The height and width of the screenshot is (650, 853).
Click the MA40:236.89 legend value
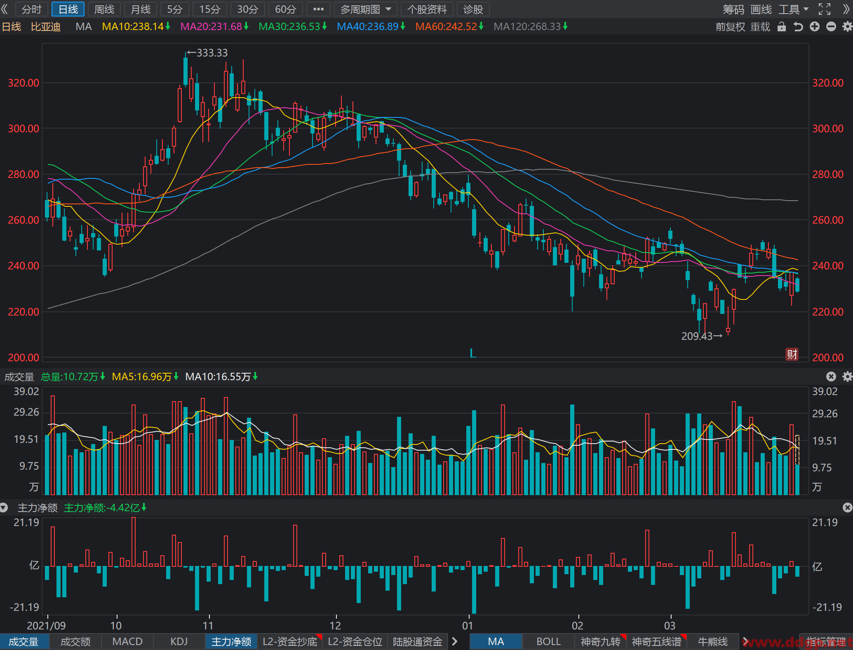371,27
